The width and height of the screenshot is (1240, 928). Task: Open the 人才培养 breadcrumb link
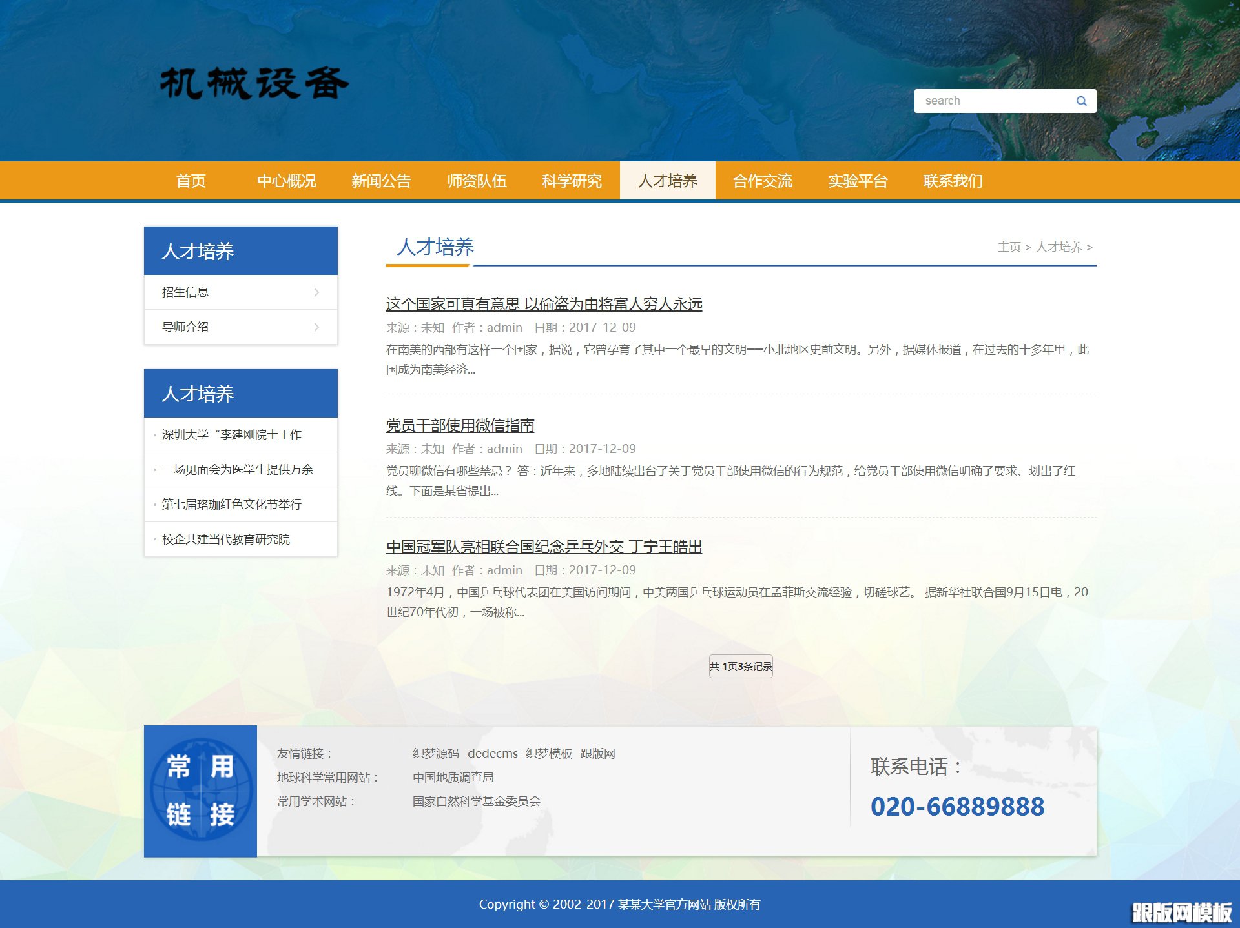1059,247
